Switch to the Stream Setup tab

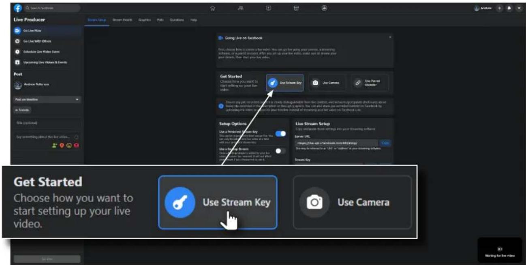point(96,20)
